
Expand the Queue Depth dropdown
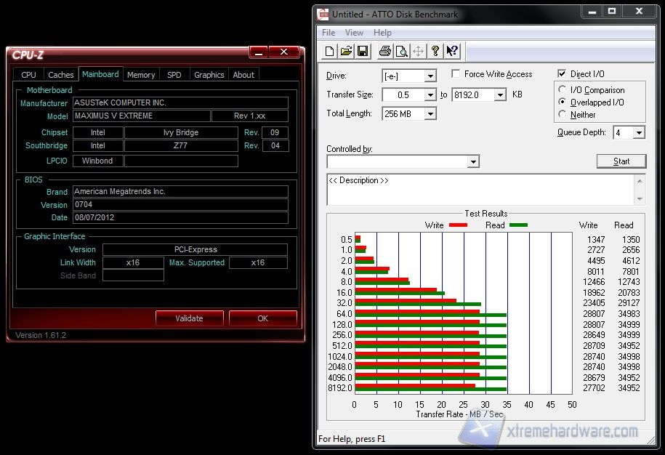[x=639, y=133]
